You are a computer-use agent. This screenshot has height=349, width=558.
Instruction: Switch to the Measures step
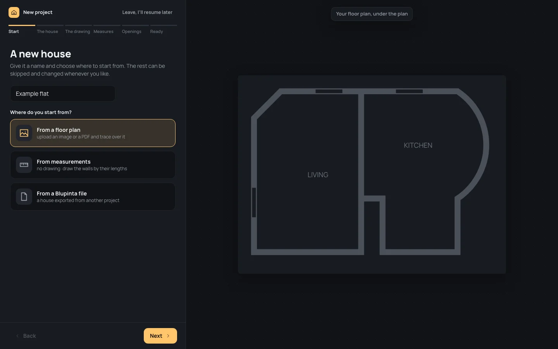click(107, 29)
